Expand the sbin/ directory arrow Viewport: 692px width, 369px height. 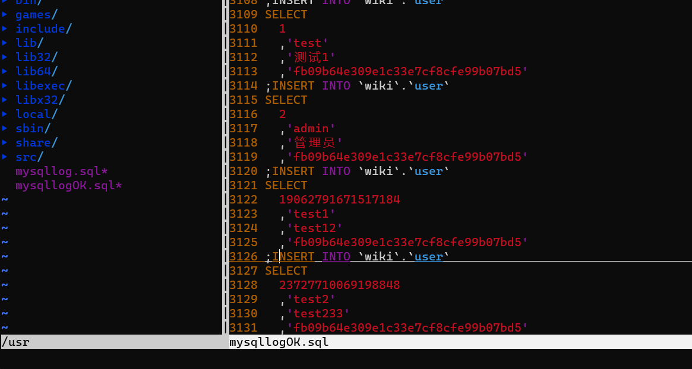[4, 128]
